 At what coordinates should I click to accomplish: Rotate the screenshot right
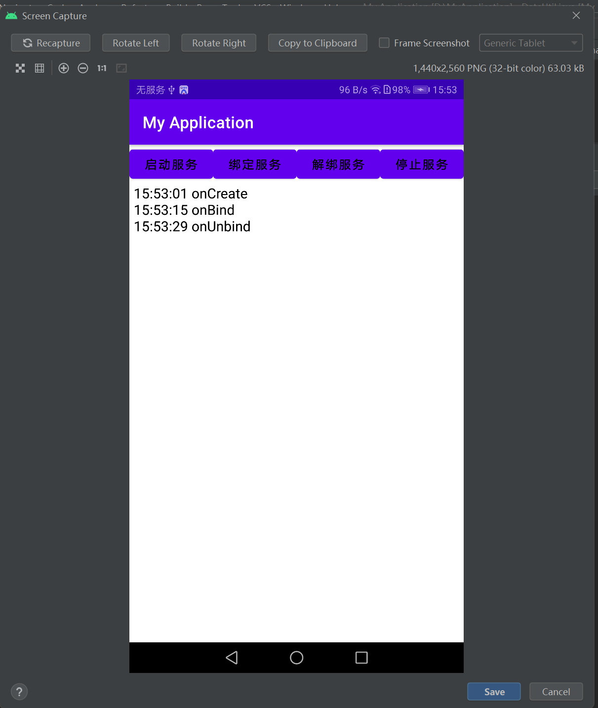pyautogui.click(x=219, y=43)
